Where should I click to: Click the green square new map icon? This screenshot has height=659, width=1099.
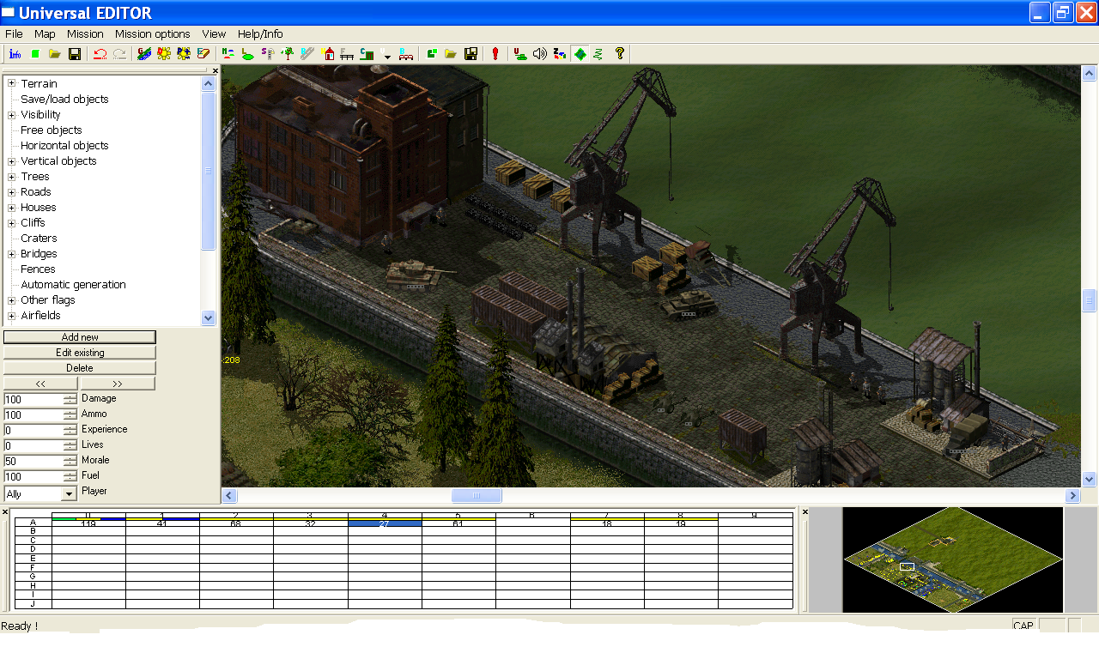35,54
